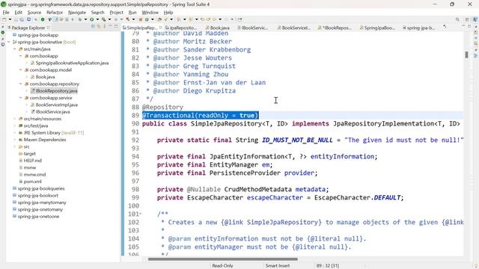The image size is (479, 269).
Task: Select HELP.md in the Package Explorer
Action: 32,161
